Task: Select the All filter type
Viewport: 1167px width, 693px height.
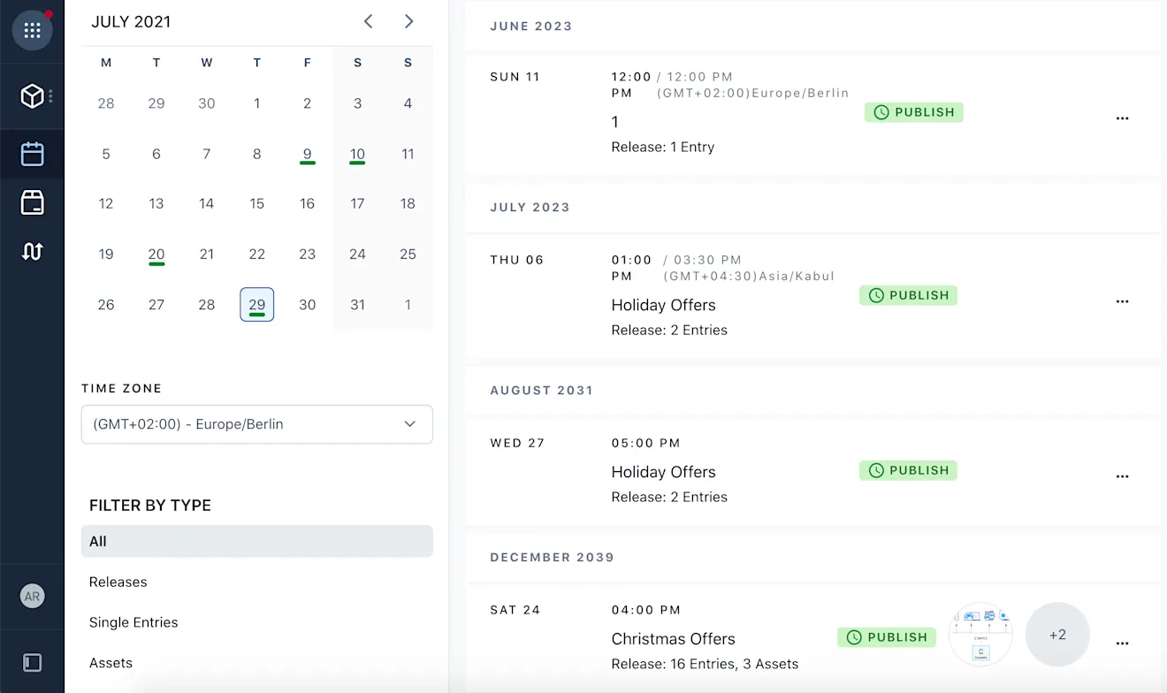Action: 257,542
